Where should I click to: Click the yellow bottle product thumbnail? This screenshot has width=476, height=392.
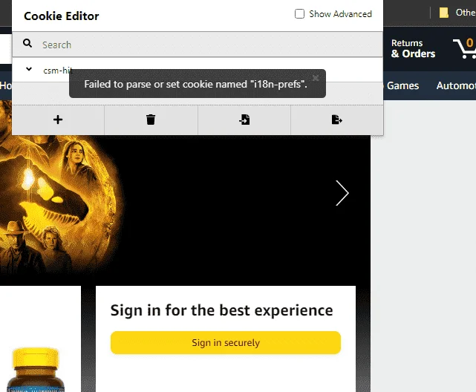[35, 370]
